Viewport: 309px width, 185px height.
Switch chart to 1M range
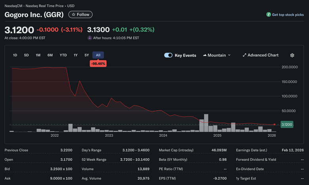click(38, 55)
